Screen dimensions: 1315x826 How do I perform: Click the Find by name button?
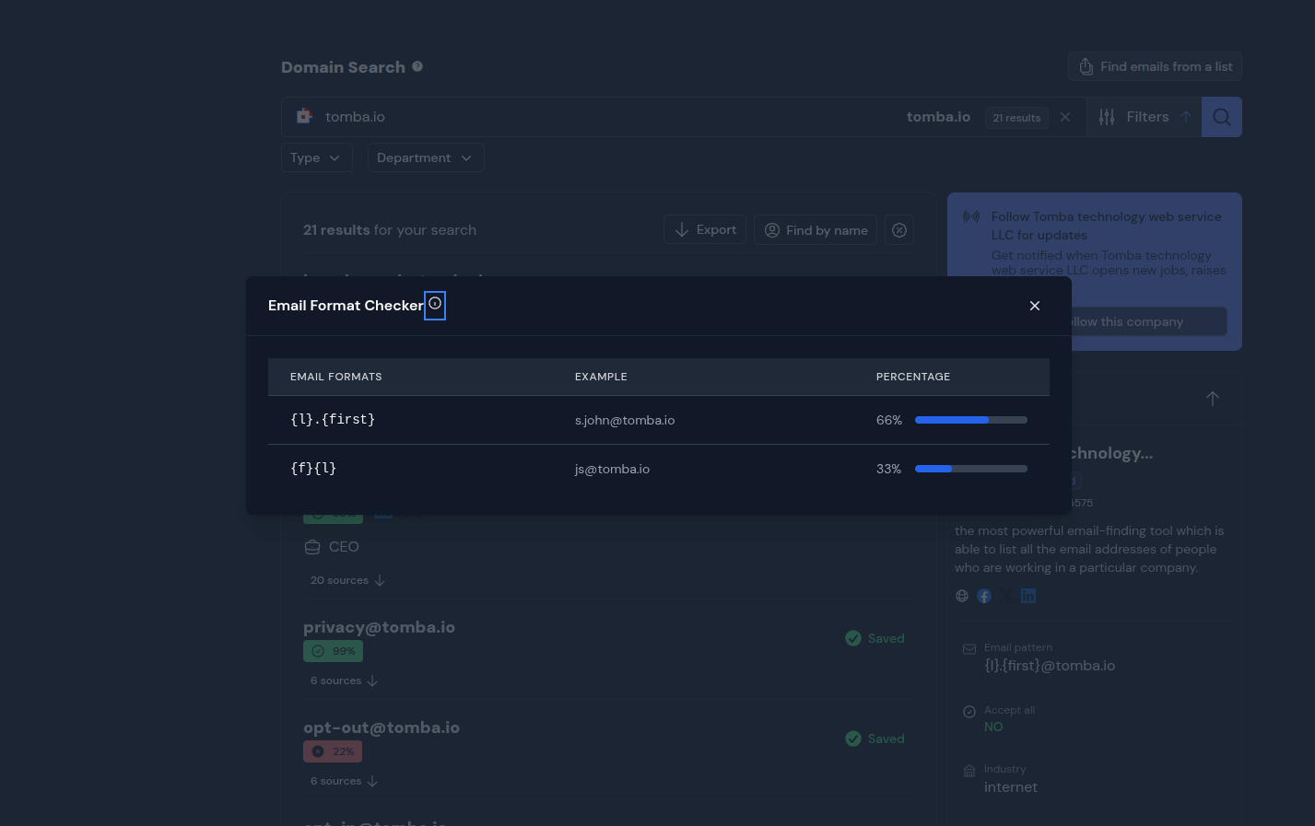click(816, 230)
